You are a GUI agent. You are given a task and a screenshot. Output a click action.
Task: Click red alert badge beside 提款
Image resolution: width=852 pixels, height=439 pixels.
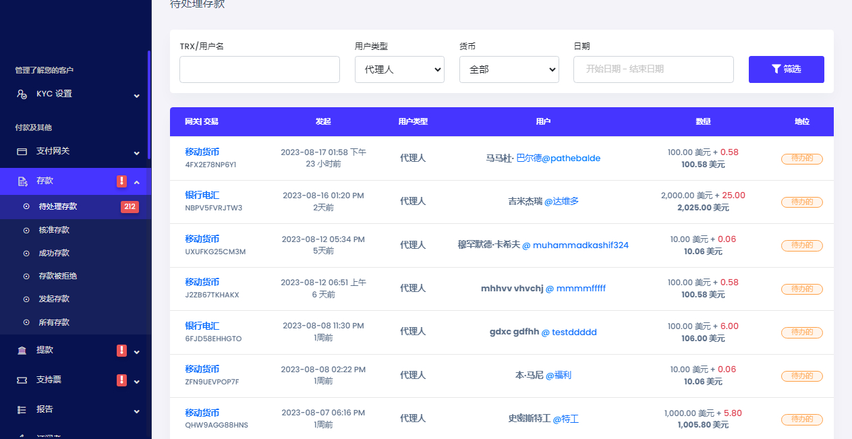[121, 351]
